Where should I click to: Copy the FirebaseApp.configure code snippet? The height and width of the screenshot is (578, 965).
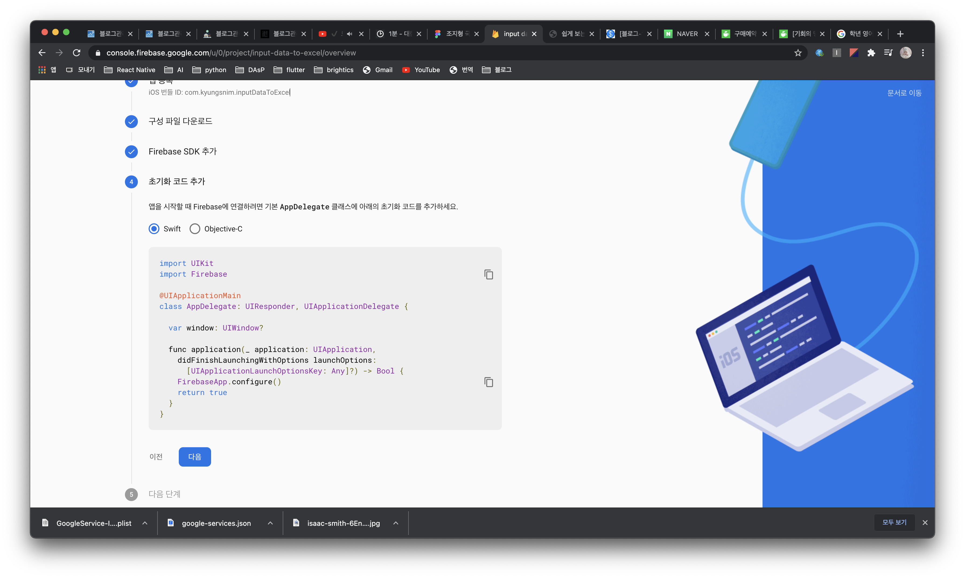[x=488, y=382]
